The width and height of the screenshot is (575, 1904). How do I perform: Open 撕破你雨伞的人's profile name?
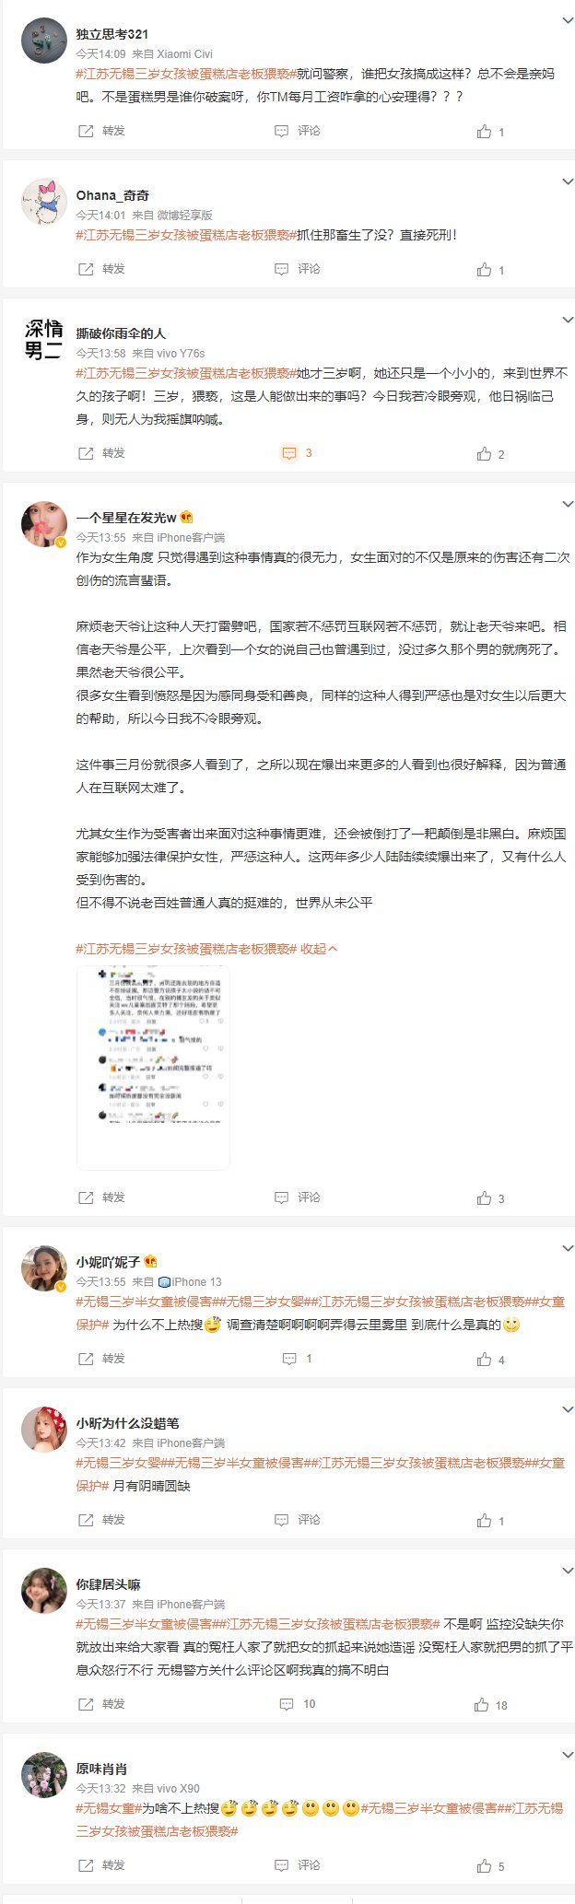121,333
